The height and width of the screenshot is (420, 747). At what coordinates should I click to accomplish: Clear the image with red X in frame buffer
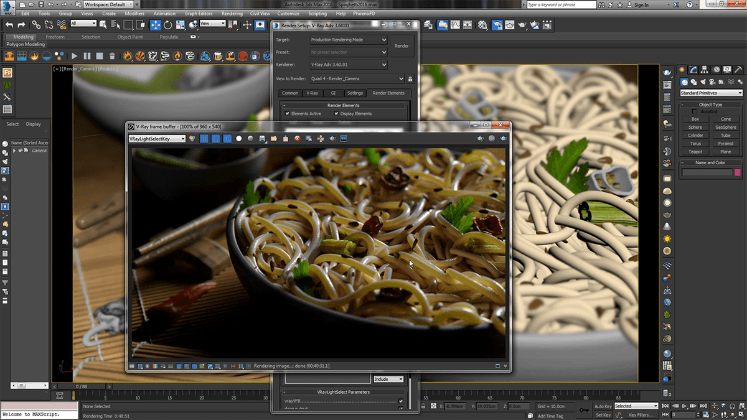click(298, 138)
